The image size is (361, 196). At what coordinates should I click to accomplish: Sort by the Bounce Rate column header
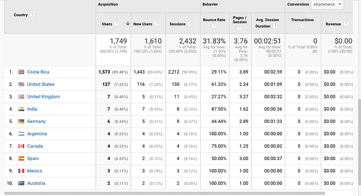(214, 20)
